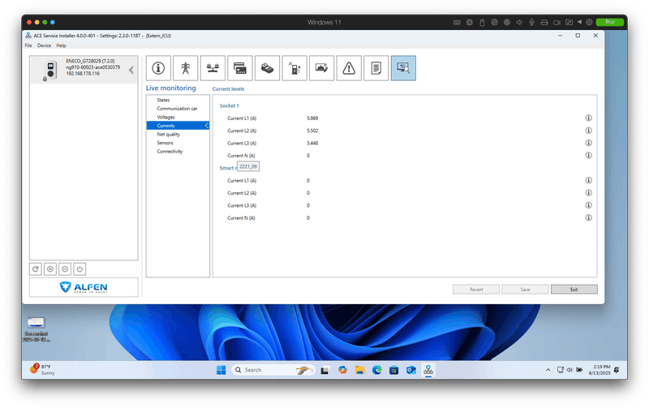Click the Revert button
The width and height of the screenshot is (649, 408).
(x=476, y=290)
